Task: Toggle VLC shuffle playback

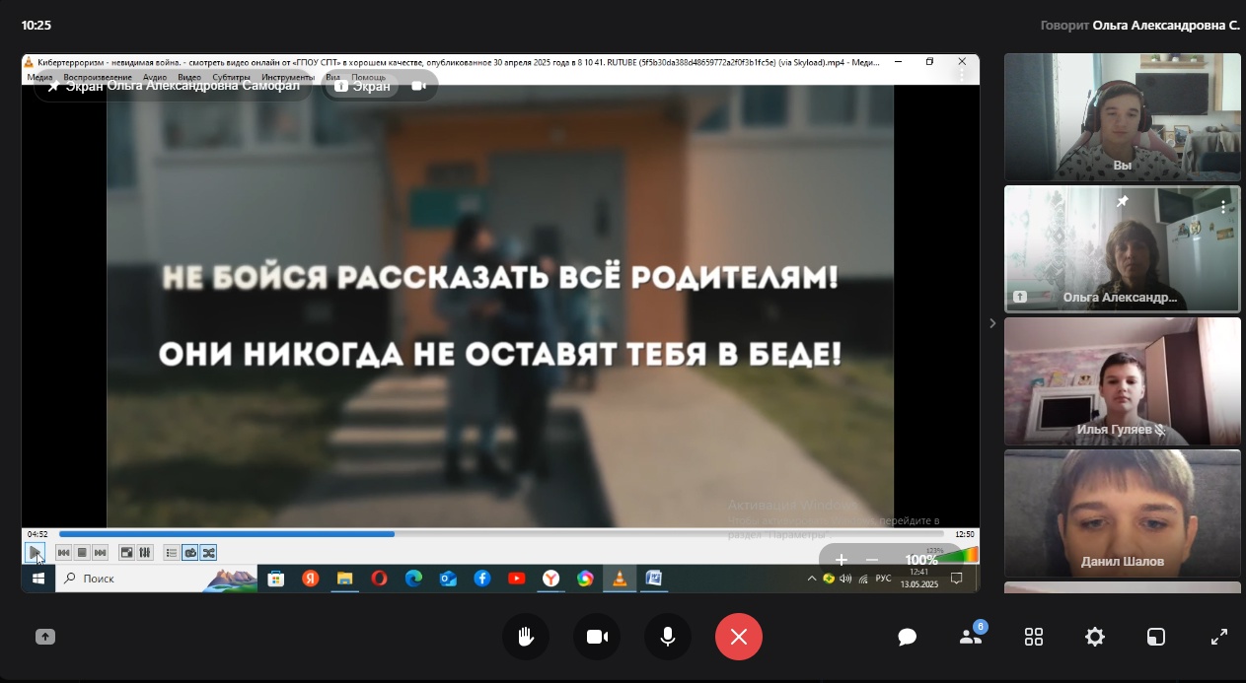Action: [208, 553]
